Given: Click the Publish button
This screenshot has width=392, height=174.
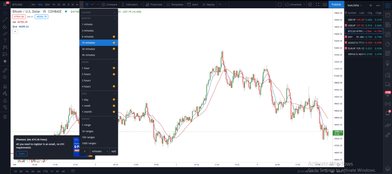Looking at the screenshot, I should click(336, 4).
